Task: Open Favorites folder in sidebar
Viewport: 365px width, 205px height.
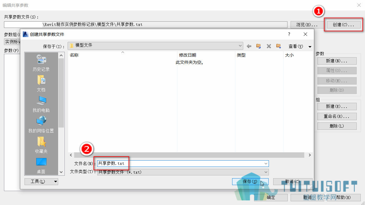Action: (41, 145)
